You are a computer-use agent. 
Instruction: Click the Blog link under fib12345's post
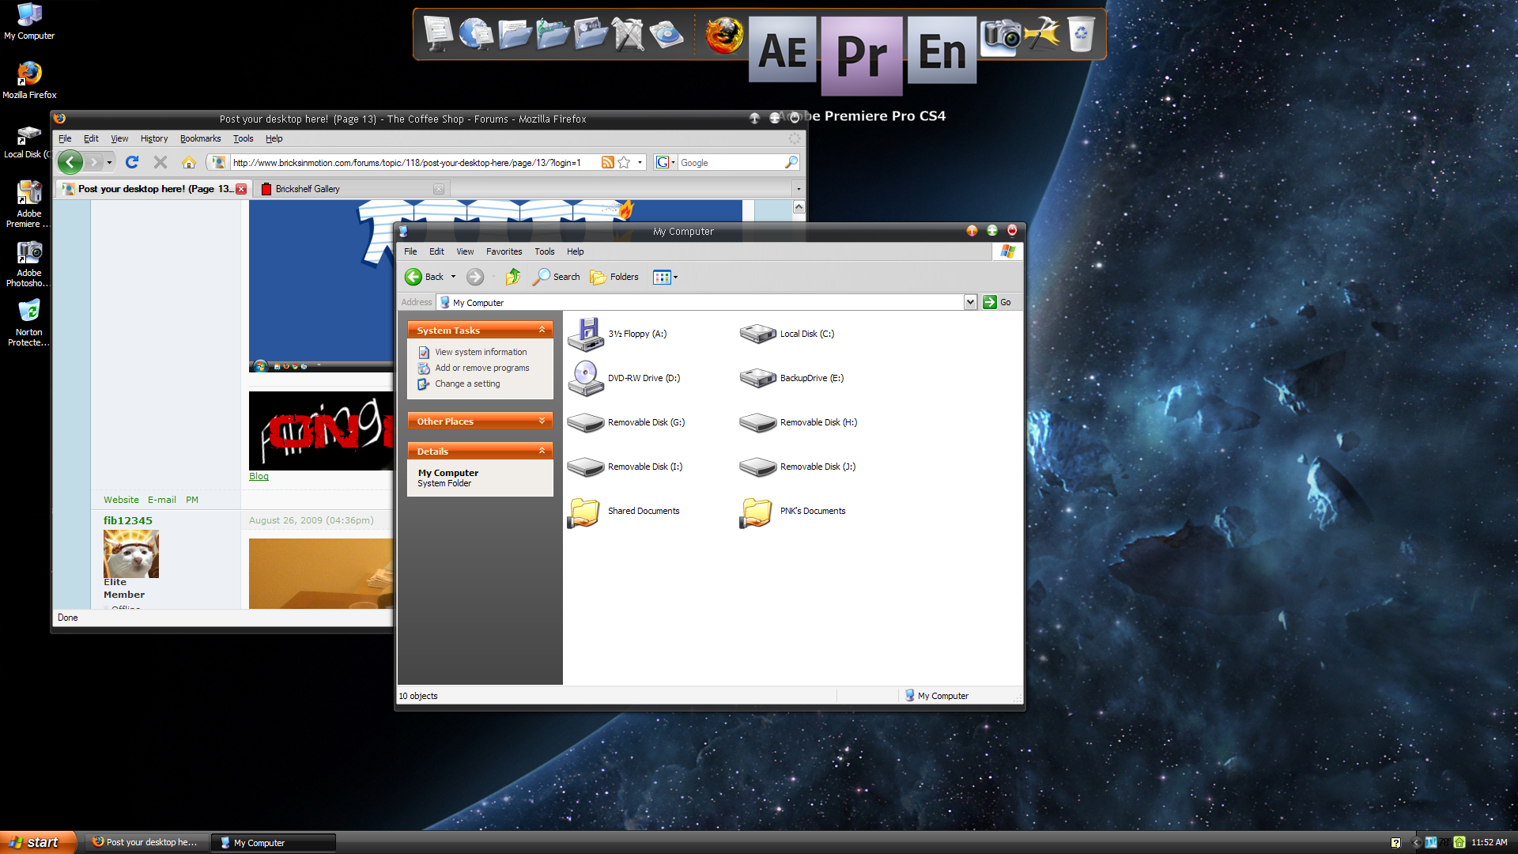coord(259,475)
